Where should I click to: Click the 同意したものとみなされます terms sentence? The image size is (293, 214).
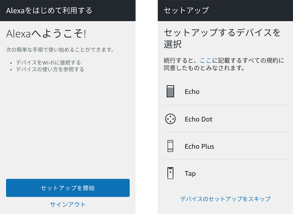click(x=204, y=68)
